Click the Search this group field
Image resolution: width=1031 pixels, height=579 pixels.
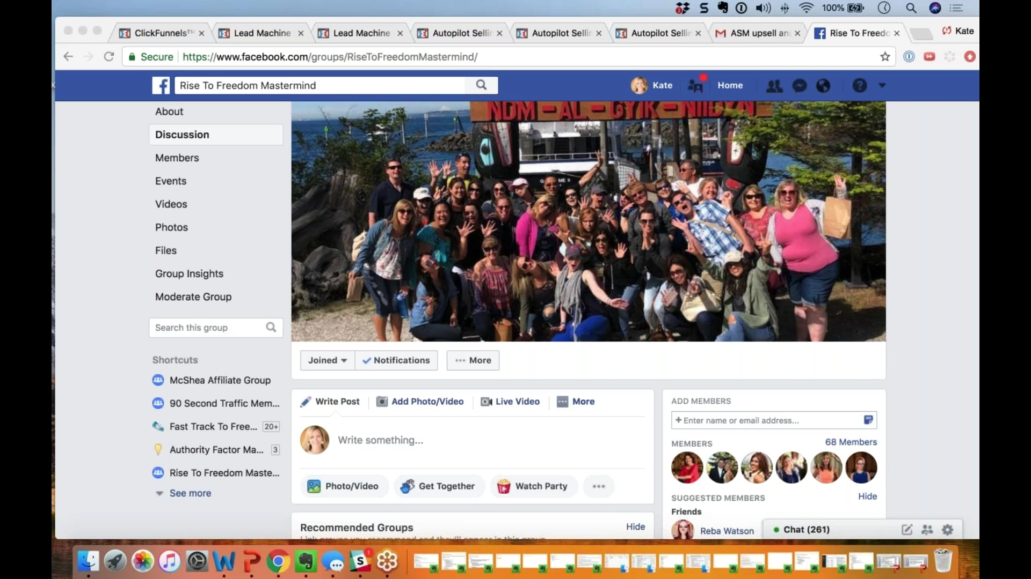point(208,328)
